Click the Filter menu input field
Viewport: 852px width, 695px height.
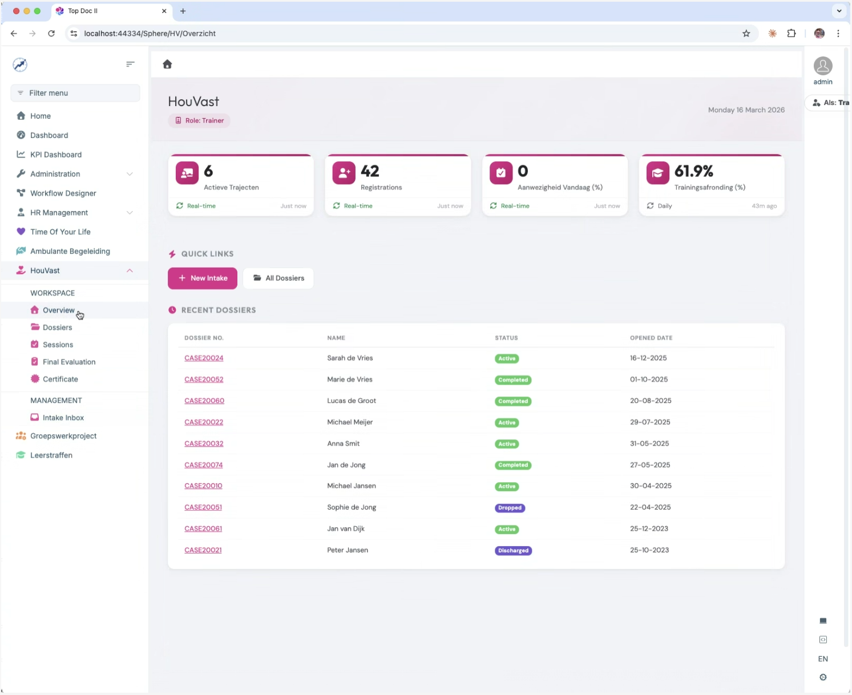pos(75,93)
